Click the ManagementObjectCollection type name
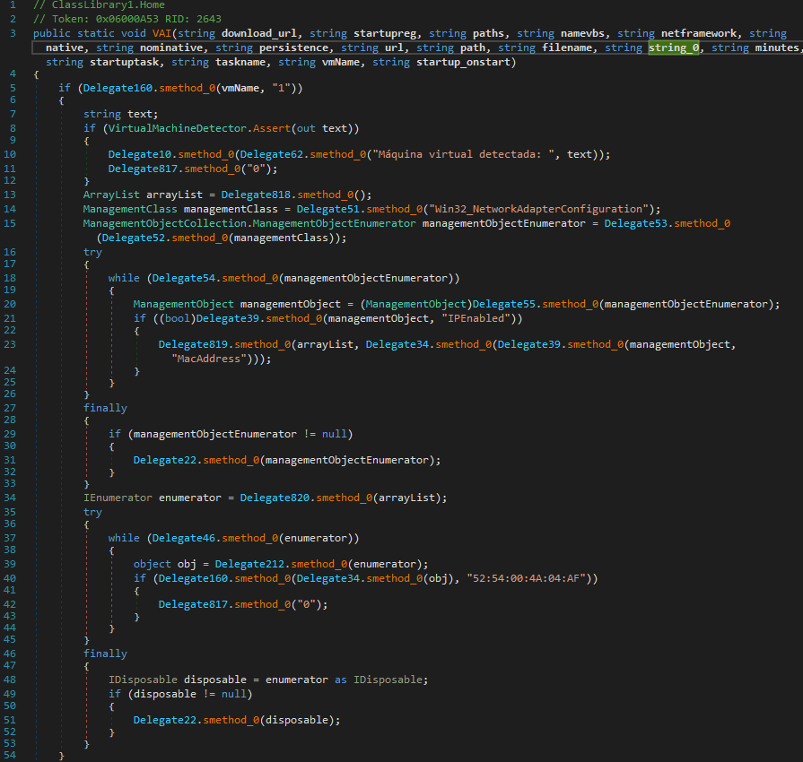803x762 pixels. (164, 223)
